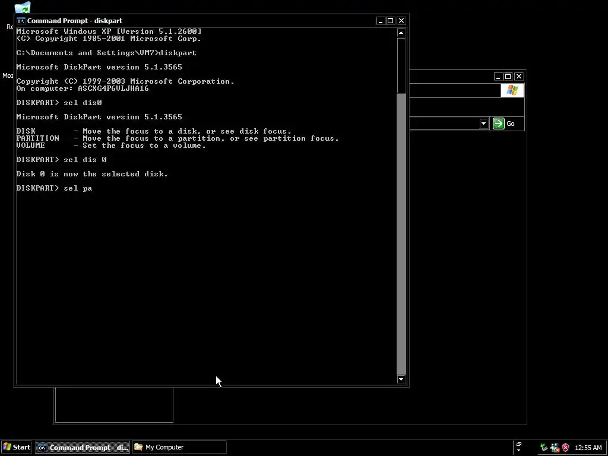Close the Command Prompt window
608x456 pixels.
point(401,21)
